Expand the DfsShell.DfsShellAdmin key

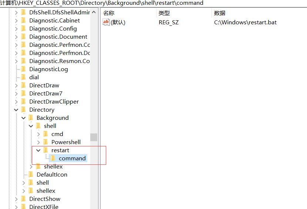click(x=16, y=13)
